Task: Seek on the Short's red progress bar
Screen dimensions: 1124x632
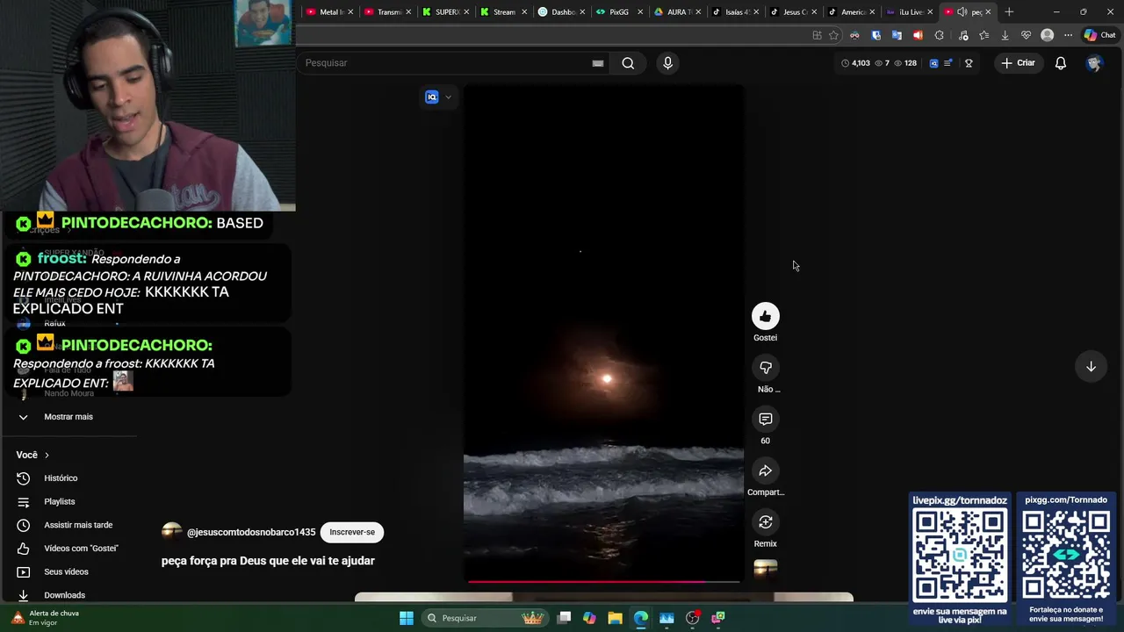Action: point(604,581)
